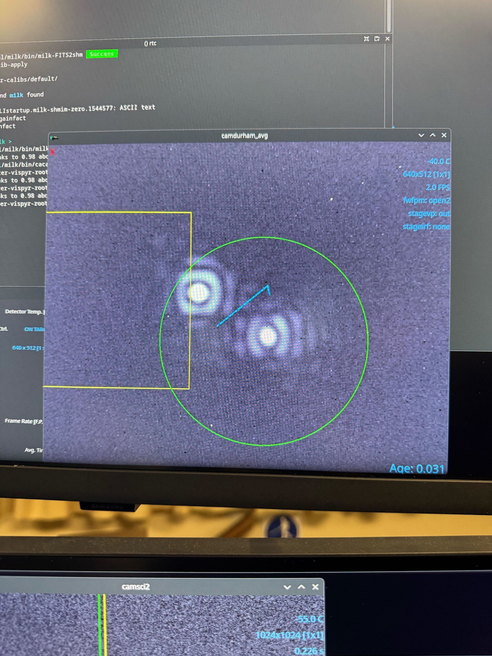492x656 pixels.
Task: Click the green Success badge in terminal
Action: [x=102, y=54]
